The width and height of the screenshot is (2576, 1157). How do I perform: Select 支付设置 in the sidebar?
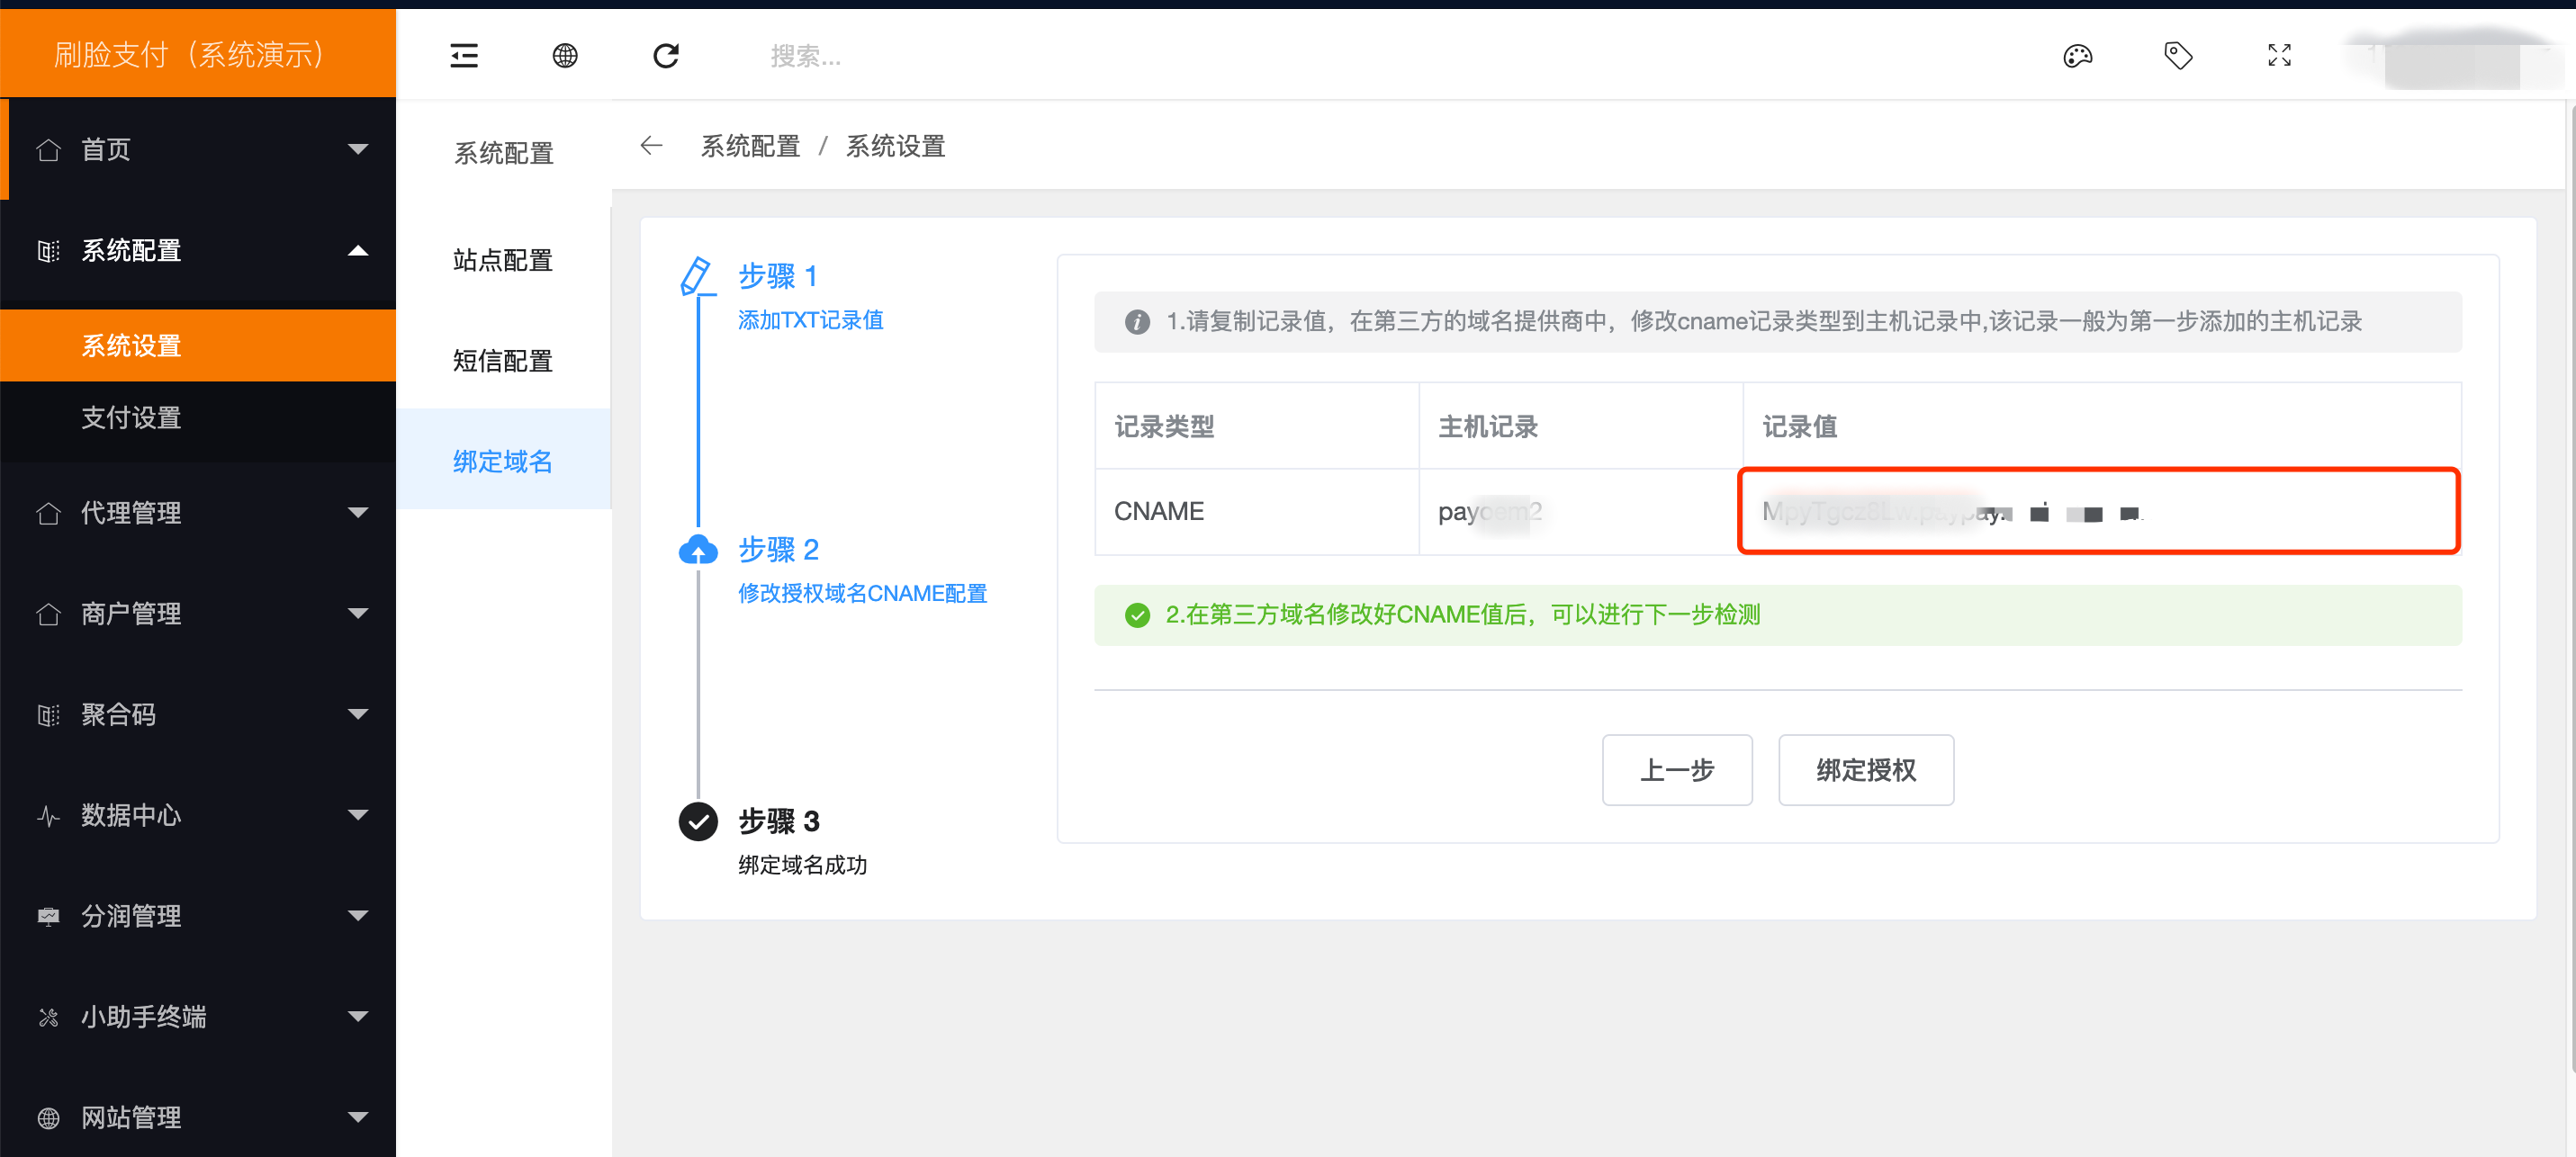(x=198, y=417)
